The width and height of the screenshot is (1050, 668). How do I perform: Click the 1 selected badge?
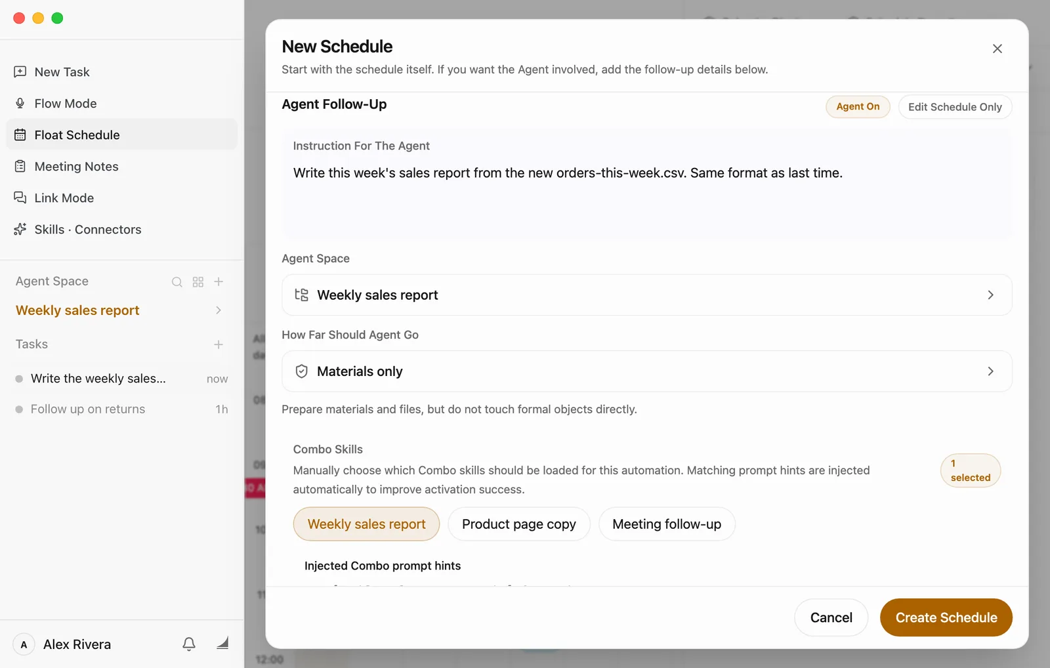(x=970, y=470)
